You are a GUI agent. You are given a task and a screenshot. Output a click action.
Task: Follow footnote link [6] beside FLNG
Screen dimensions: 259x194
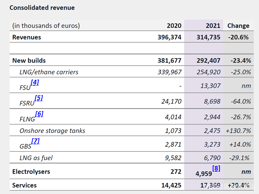[x=39, y=114]
